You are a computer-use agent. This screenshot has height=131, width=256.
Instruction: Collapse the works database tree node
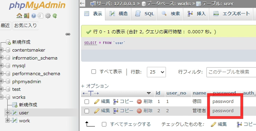pos(1,97)
